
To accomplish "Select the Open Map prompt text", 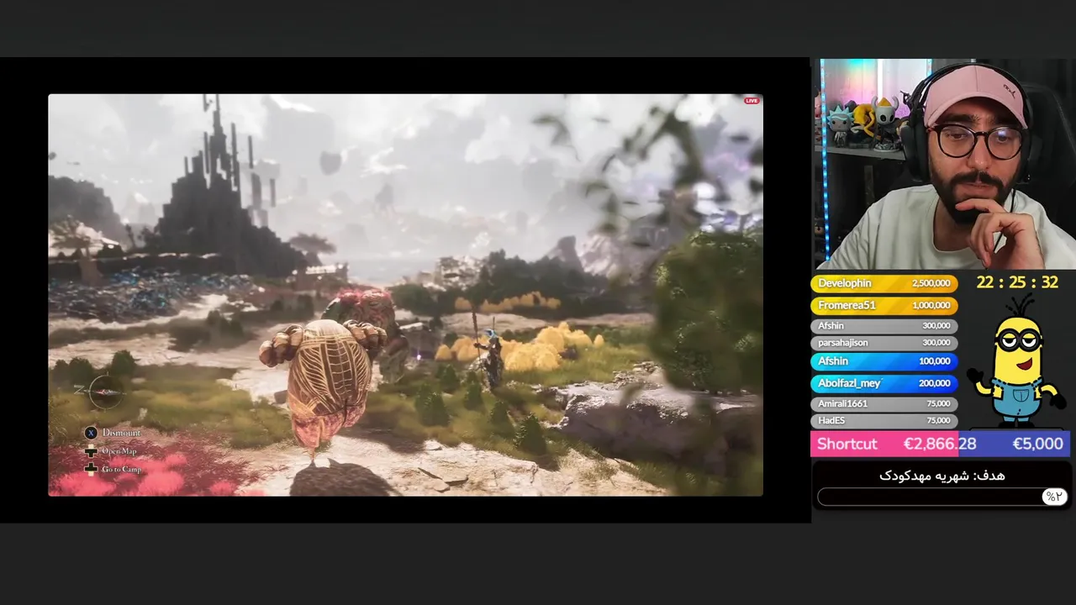I will tap(119, 451).
